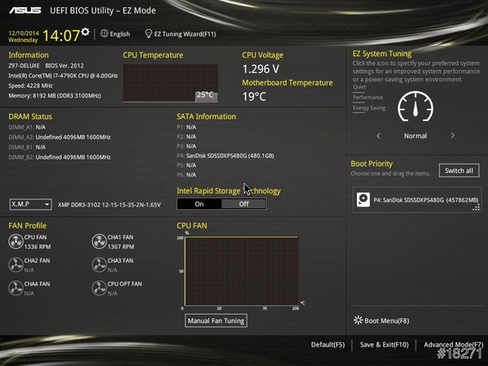The width and height of the screenshot is (488, 366).
Task: Click the Normal tuning mode label
Action: click(x=415, y=136)
